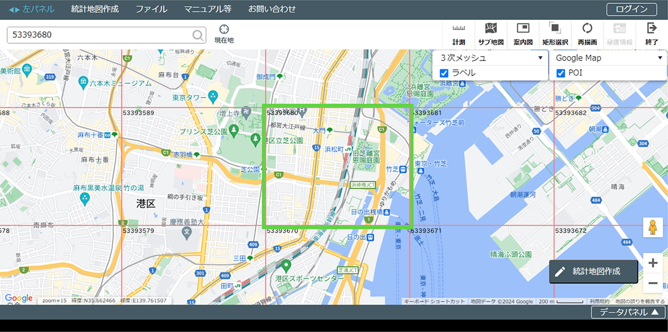668x332 pixels.
Task: Click the 200 m map scale control
Action: (561, 301)
